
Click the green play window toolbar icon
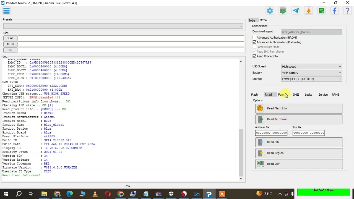pos(283,11)
